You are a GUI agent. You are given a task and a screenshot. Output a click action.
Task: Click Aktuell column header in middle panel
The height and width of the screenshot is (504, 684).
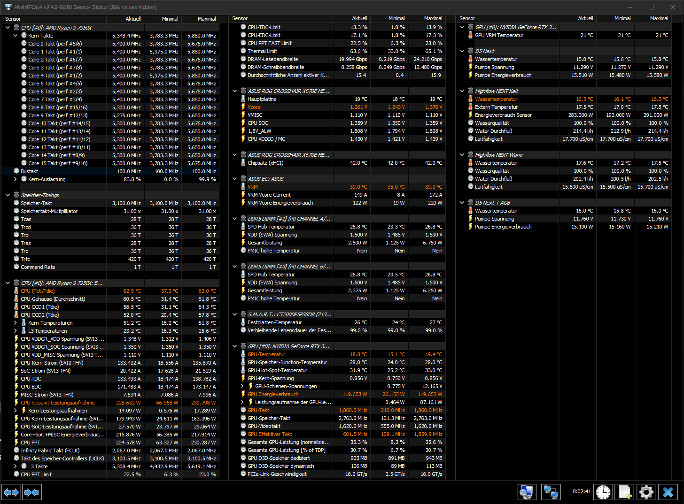click(351, 18)
